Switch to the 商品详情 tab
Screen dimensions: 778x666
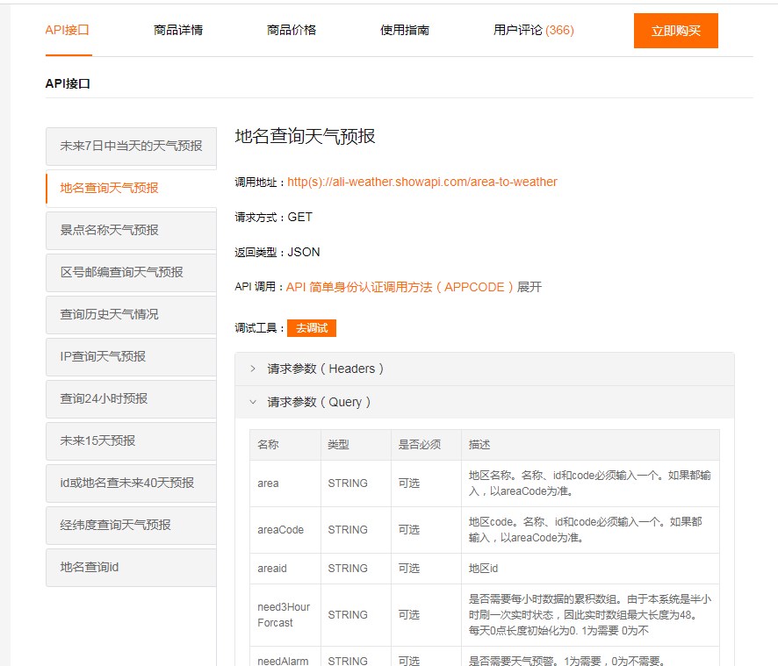pyautogui.click(x=177, y=30)
